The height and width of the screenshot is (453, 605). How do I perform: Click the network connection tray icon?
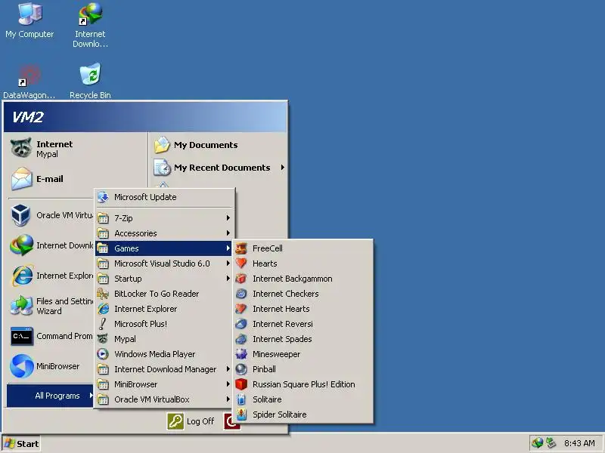pyautogui.click(x=551, y=443)
